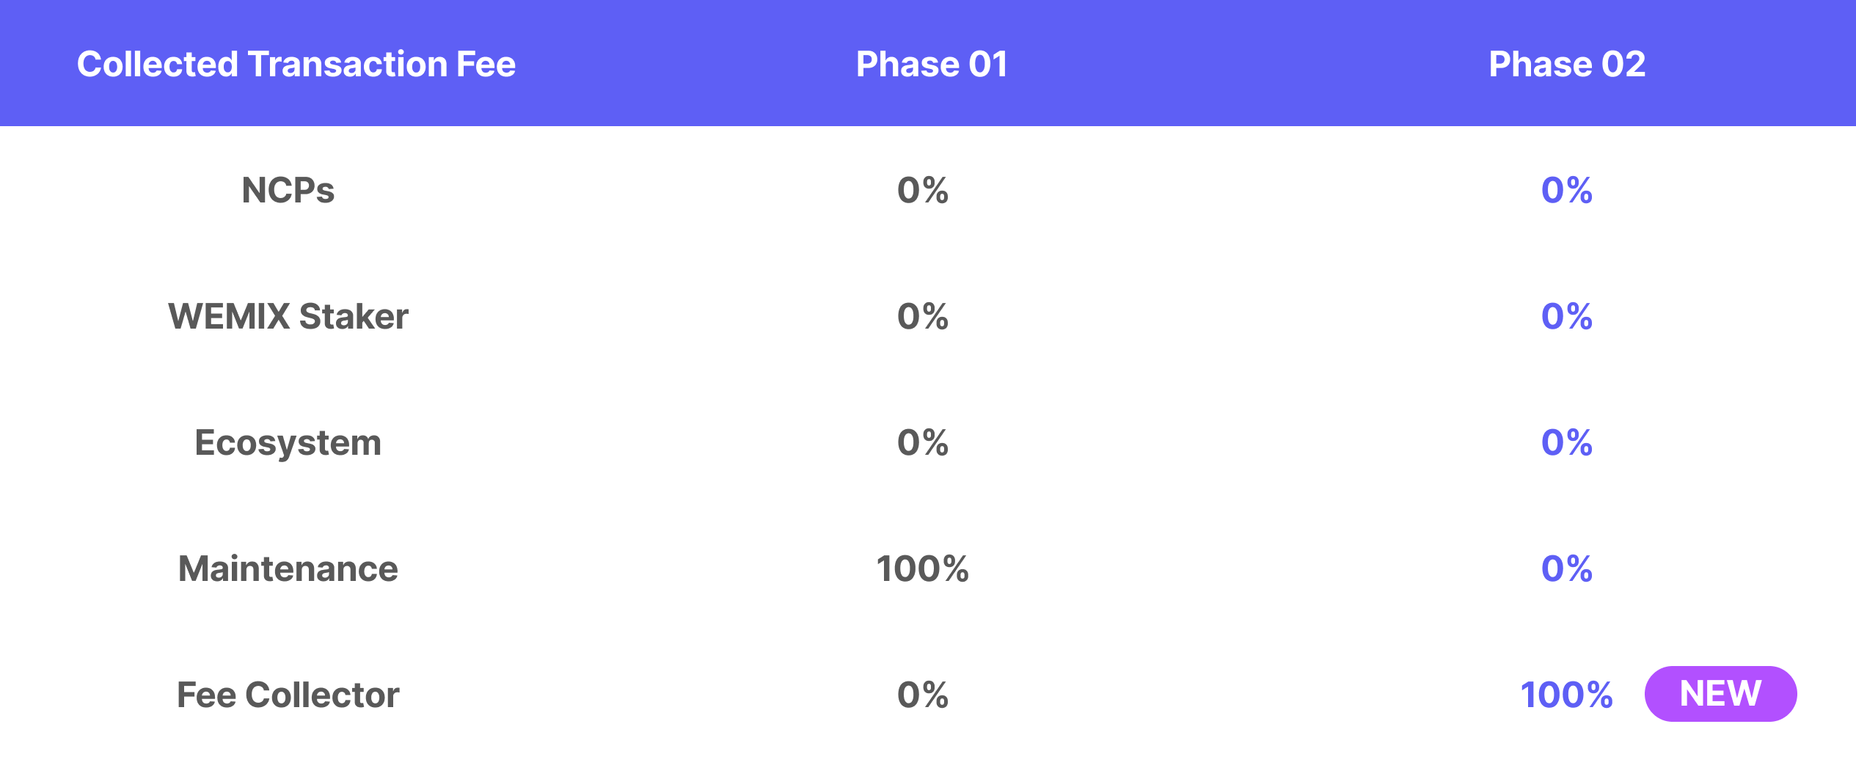The image size is (1856, 757).
Task: Click Maintenance's 100% value under Phase 01
Action: (923, 569)
